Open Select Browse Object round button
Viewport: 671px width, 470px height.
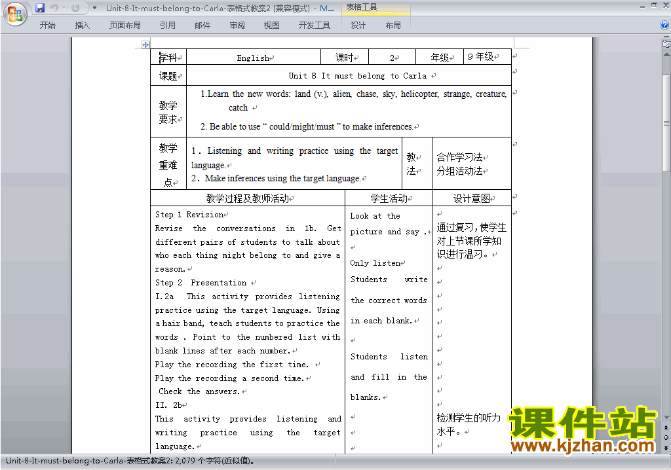[666, 437]
